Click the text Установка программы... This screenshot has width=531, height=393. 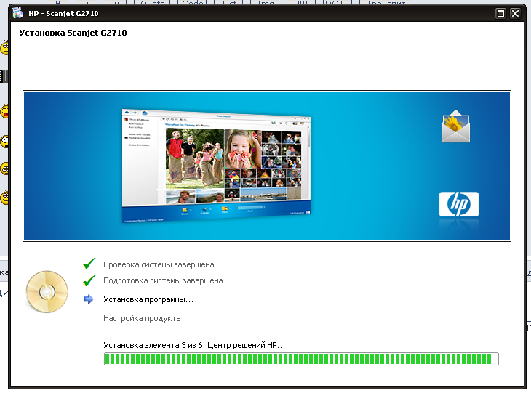pyautogui.click(x=148, y=300)
